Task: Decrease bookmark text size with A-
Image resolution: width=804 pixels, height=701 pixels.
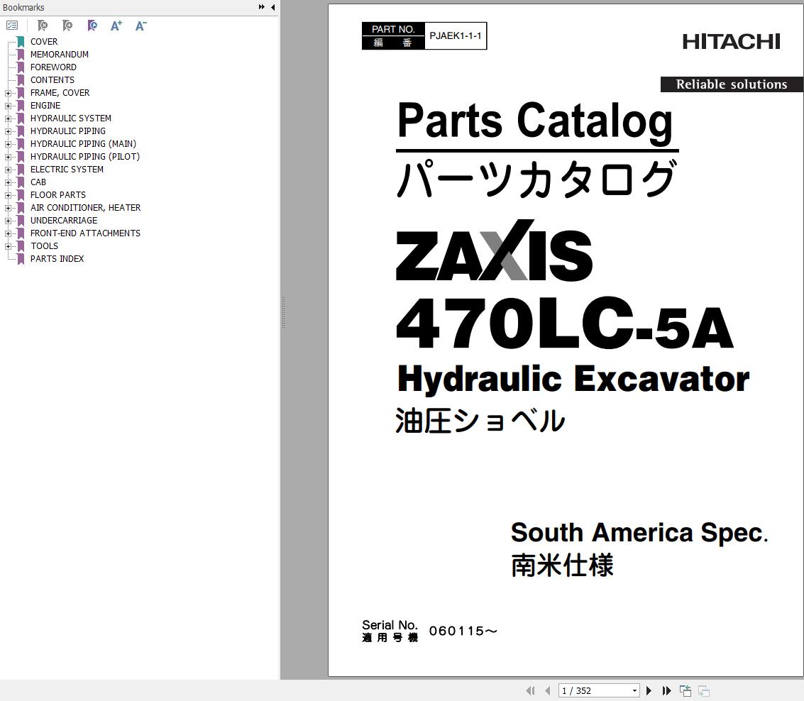Action: (x=141, y=25)
